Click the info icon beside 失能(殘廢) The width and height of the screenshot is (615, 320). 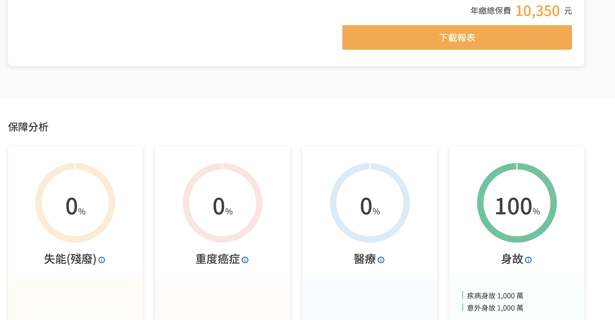[x=102, y=260]
